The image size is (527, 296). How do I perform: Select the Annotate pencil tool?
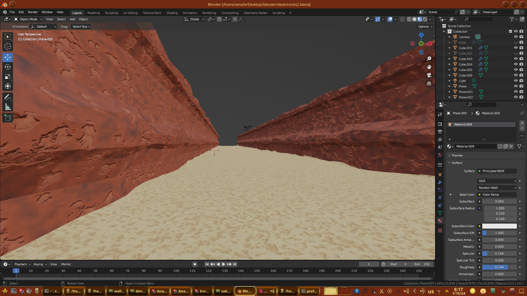click(x=8, y=97)
